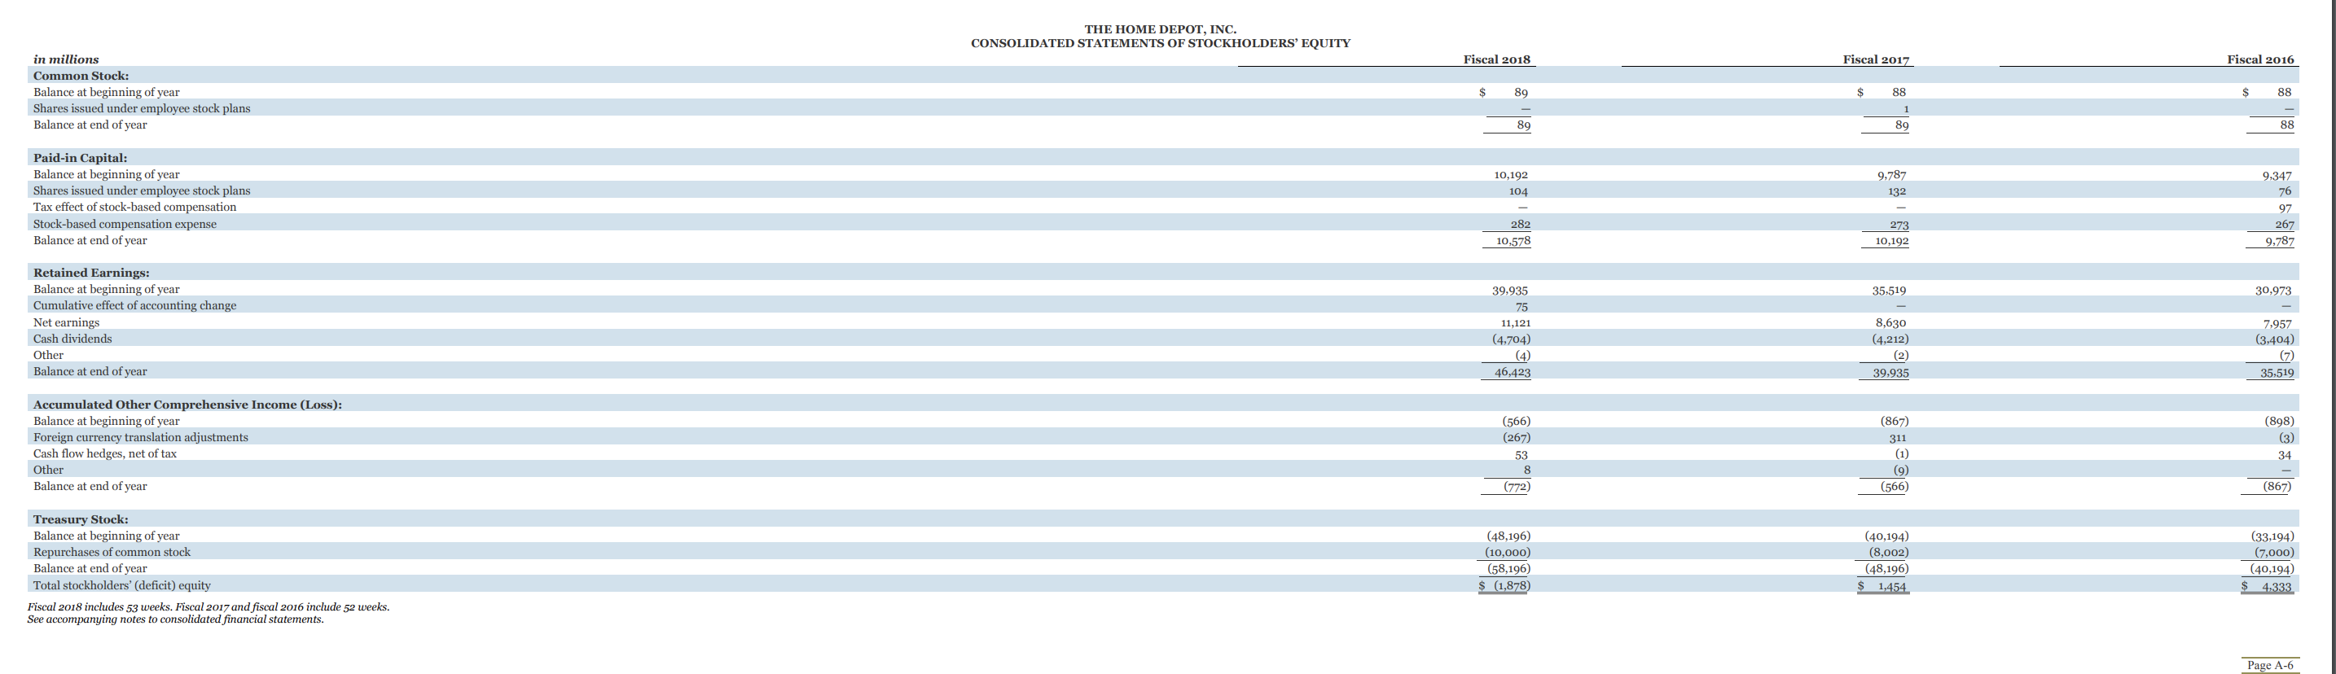
Task: Select 'Cash flow hedges, net of tax' label
Action: (x=105, y=454)
